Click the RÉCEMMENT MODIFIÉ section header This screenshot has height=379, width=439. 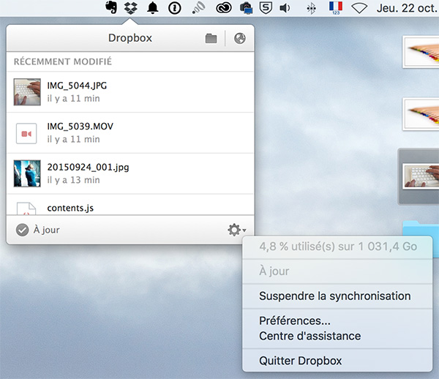[63, 61]
